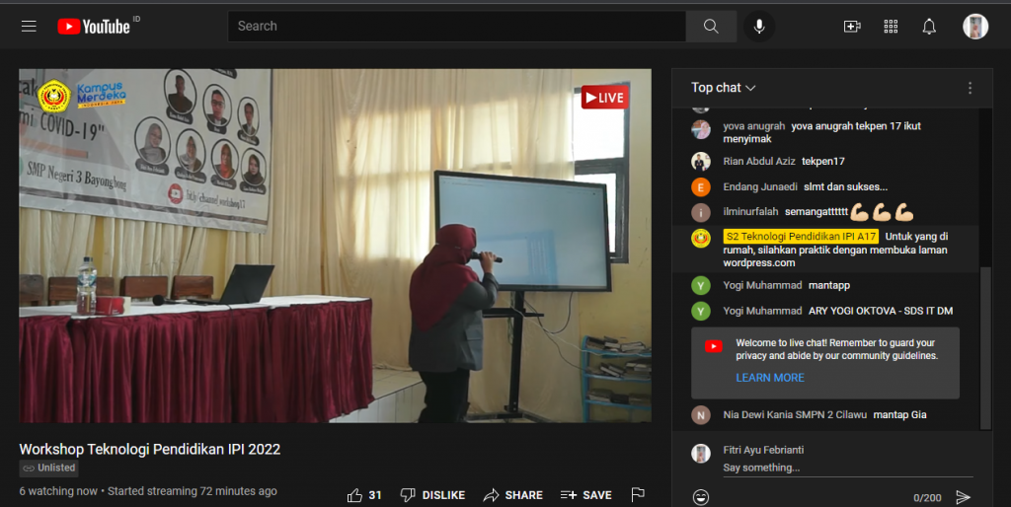Open the YouTube apps grid
1011x507 pixels.
click(891, 27)
